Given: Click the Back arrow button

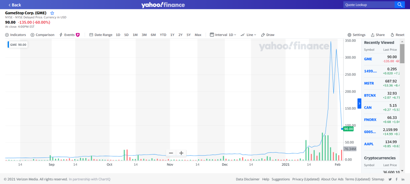Looking at the screenshot, I should [x=15, y=5].
